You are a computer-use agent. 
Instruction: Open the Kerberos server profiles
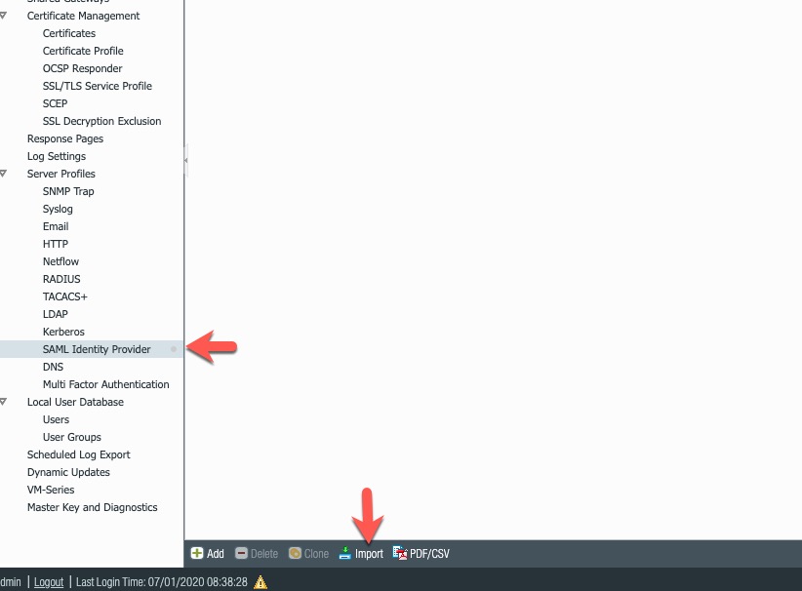pyautogui.click(x=63, y=332)
